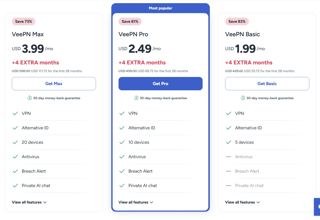Click the dash icon beside Basic Antivirus

(x=229, y=157)
